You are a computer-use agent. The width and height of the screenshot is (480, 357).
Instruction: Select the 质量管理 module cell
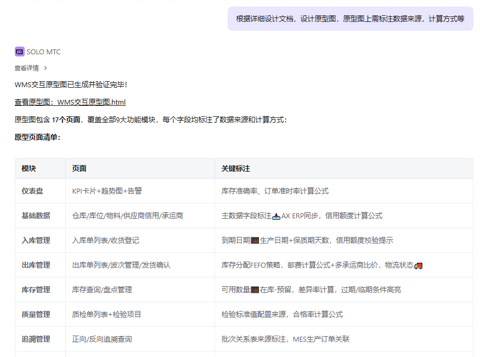pos(36,315)
